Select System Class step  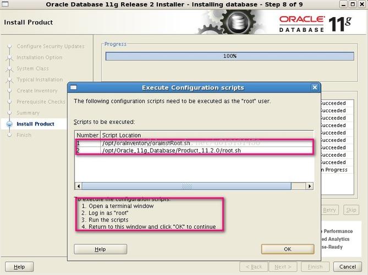click(32, 68)
